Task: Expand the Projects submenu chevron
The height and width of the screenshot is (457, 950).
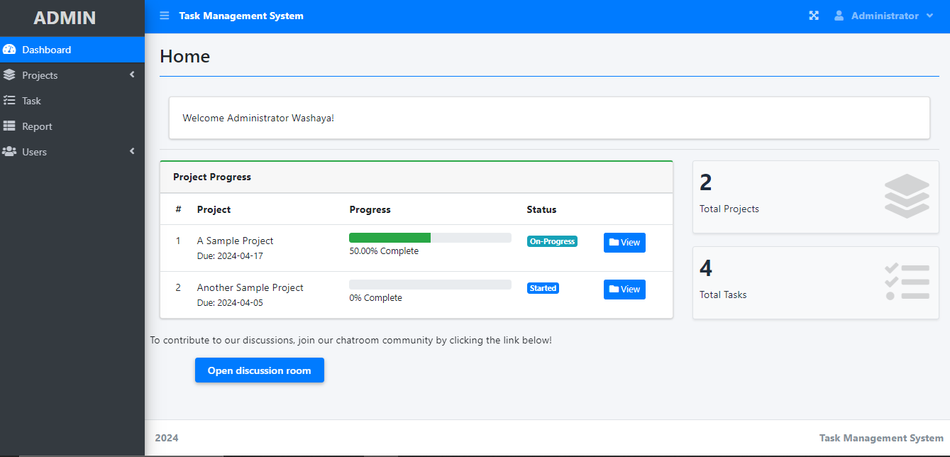Action: click(x=132, y=75)
